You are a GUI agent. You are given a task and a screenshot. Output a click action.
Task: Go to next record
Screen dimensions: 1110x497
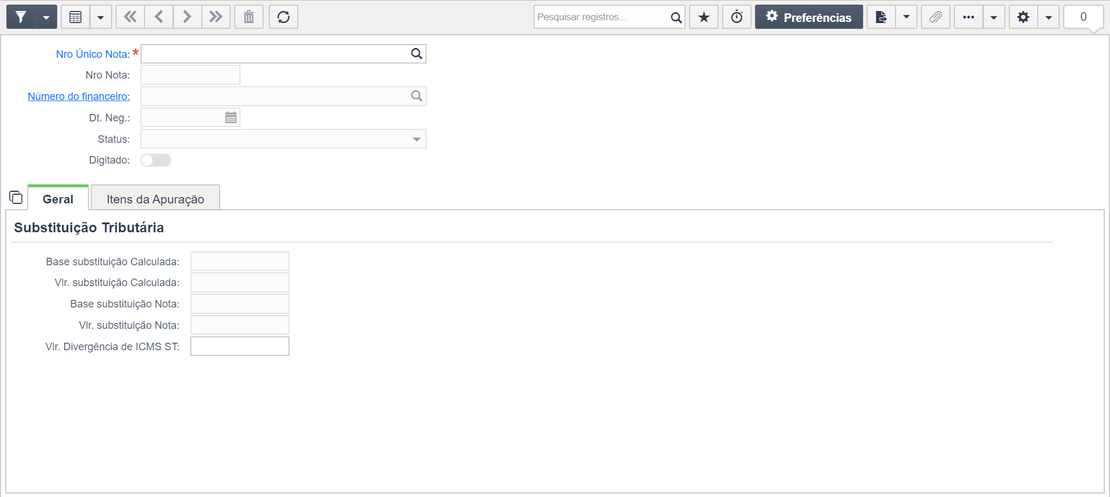[x=187, y=17]
